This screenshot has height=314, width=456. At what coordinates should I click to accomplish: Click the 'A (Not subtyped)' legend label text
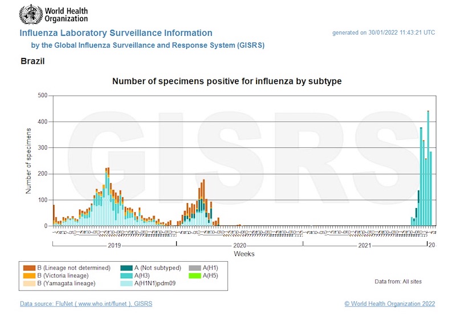pyautogui.click(x=158, y=268)
